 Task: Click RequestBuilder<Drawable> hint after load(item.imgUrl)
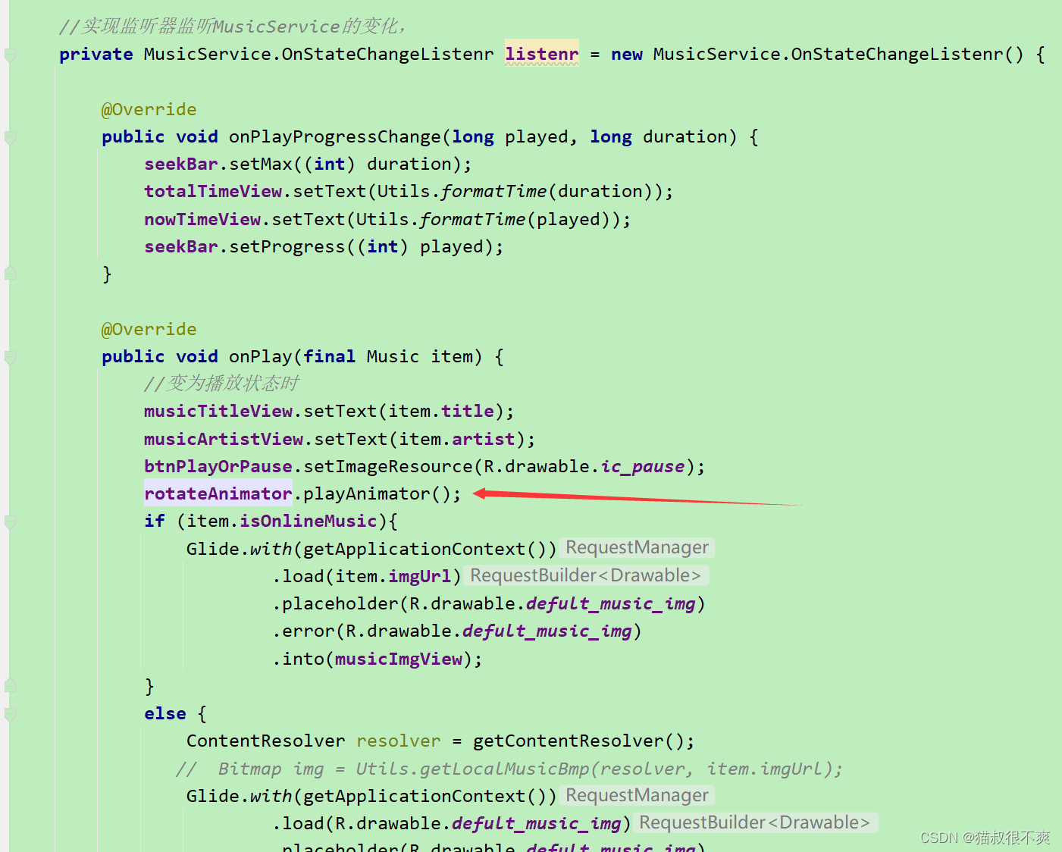tap(586, 575)
